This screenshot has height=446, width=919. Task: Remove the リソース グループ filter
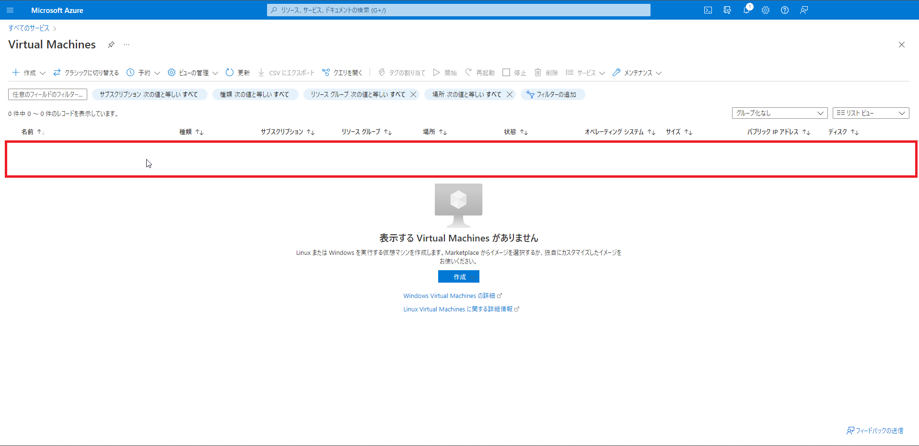[413, 94]
